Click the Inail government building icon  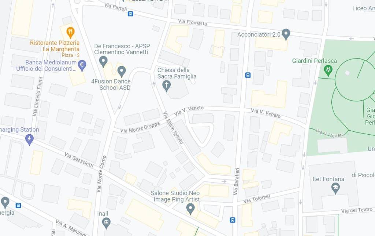[x=106, y=223]
